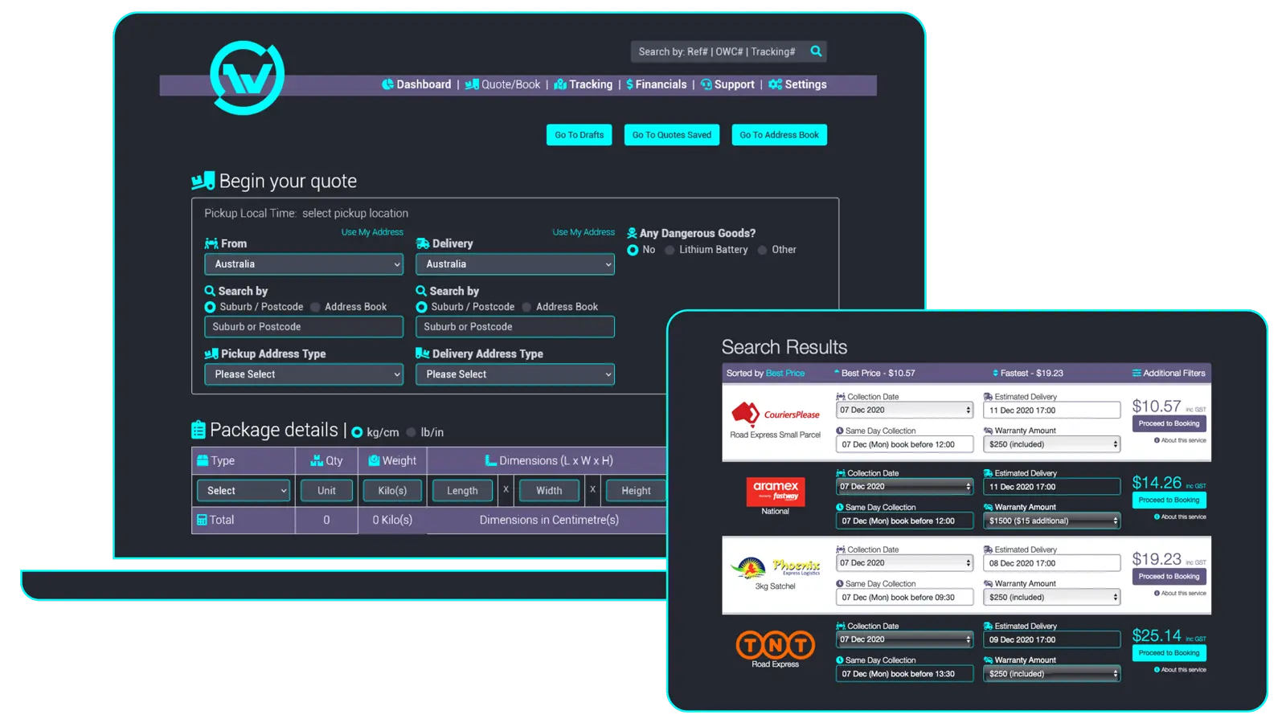Click the circular W logo
The height and width of the screenshot is (723, 1286).
247,77
